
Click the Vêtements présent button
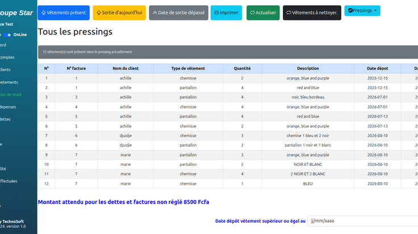pyautogui.click(x=64, y=12)
